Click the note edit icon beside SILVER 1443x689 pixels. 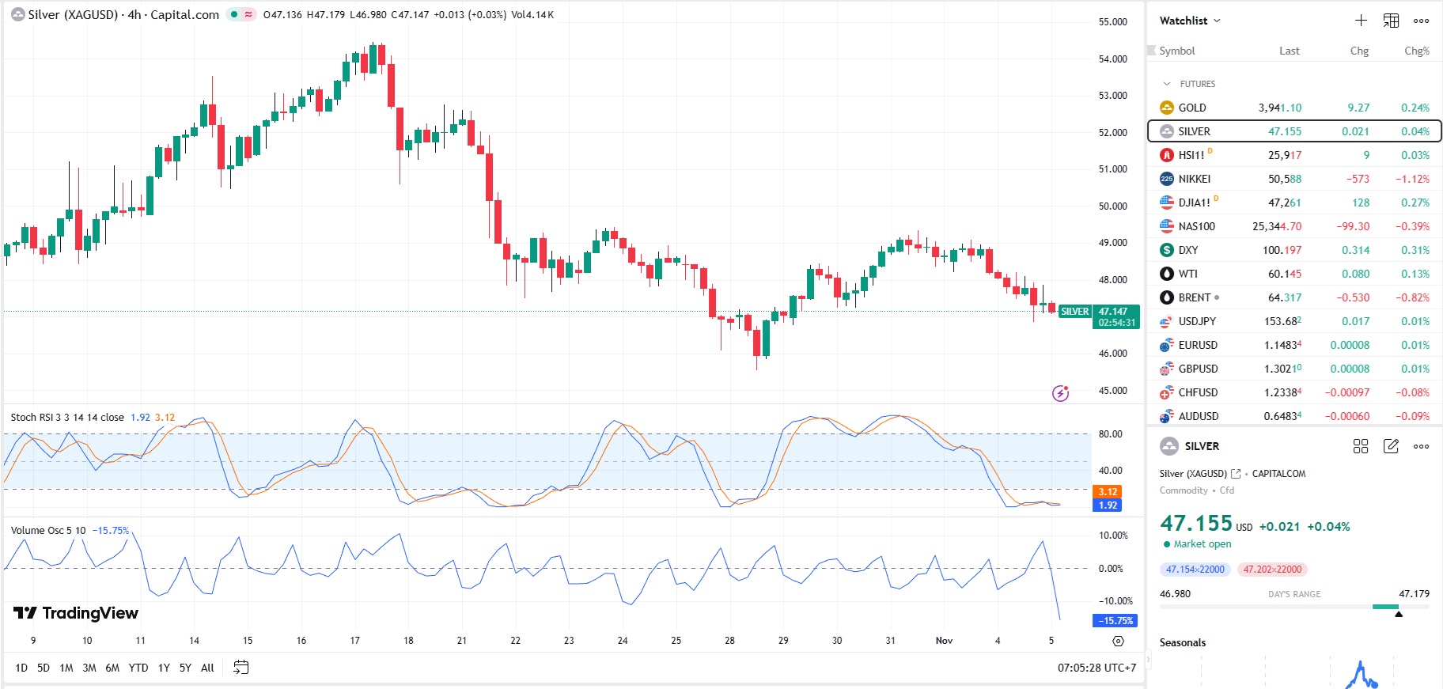[x=1391, y=446]
